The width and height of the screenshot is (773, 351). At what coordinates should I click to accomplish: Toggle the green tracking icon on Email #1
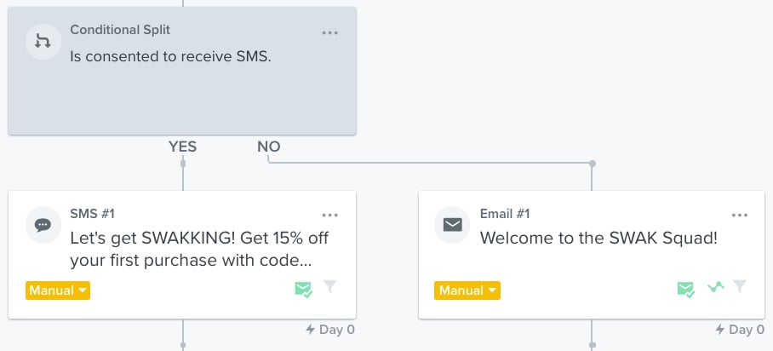pyautogui.click(x=717, y=288)
